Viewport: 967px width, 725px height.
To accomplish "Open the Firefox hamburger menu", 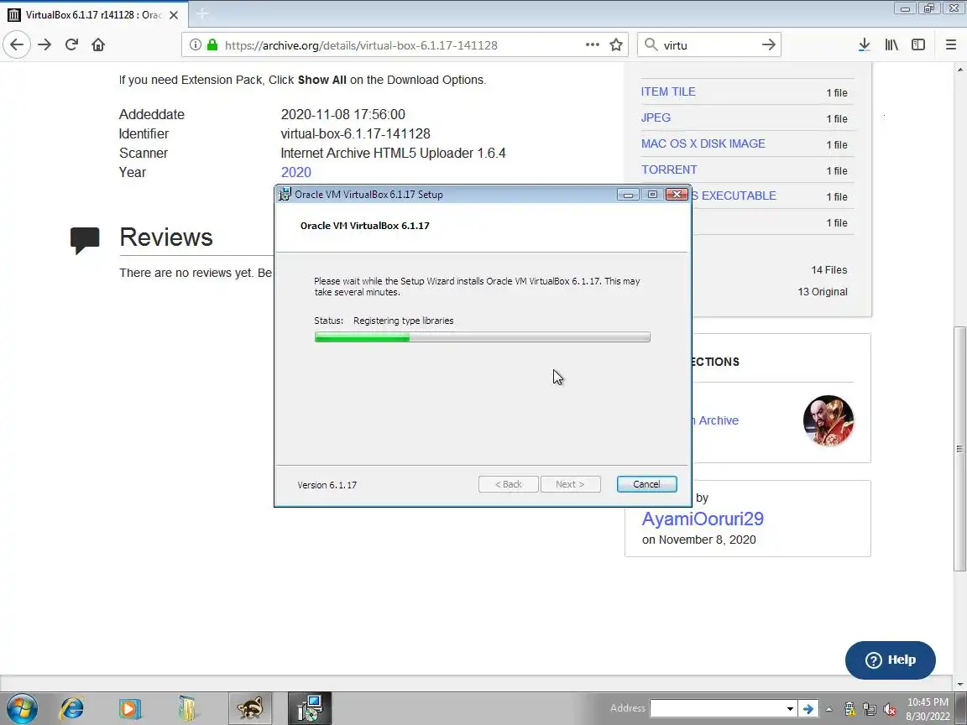I will point(950,44).
